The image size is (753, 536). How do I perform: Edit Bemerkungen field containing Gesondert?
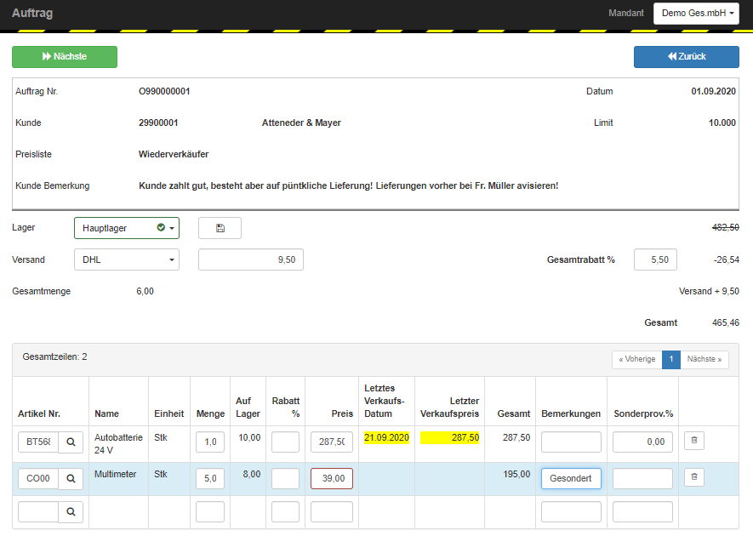tap(571, 478)
